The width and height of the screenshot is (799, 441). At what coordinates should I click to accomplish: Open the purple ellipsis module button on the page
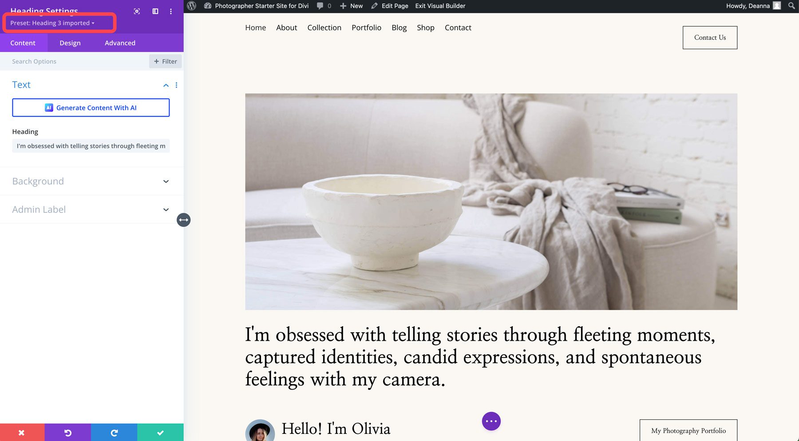(491, 421)
